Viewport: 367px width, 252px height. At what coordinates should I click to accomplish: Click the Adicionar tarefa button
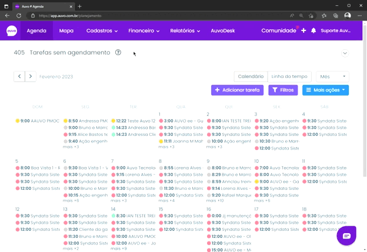point(237,90)
